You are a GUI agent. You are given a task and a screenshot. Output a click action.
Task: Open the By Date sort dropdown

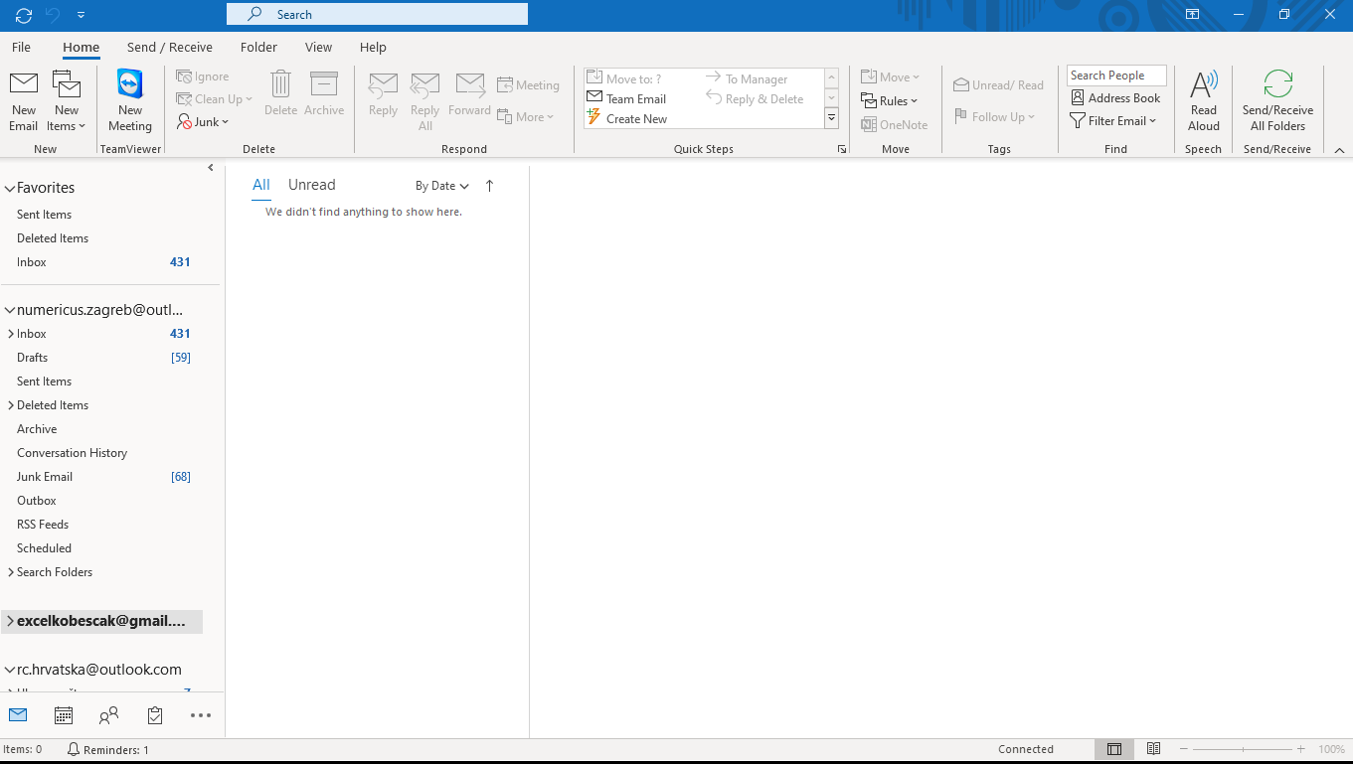(x=441, y=185)
